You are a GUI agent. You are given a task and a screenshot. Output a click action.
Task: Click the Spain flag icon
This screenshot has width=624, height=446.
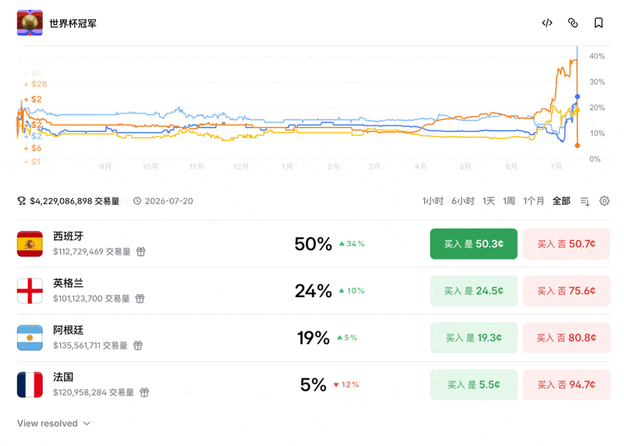(30, 244)
